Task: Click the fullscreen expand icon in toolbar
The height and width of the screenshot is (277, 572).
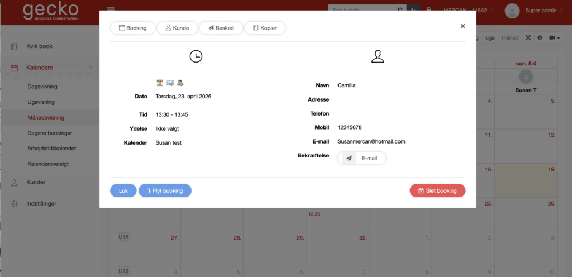Action: coord(528,38)
